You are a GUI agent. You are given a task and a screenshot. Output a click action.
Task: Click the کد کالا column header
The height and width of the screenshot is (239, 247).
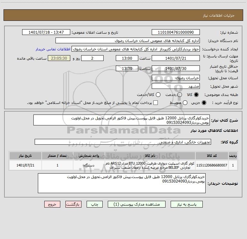212,156
